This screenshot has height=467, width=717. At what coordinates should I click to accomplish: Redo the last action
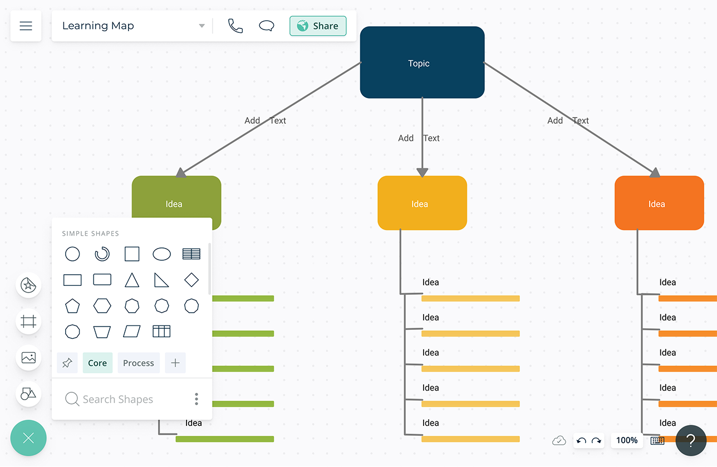click(596, 441)
